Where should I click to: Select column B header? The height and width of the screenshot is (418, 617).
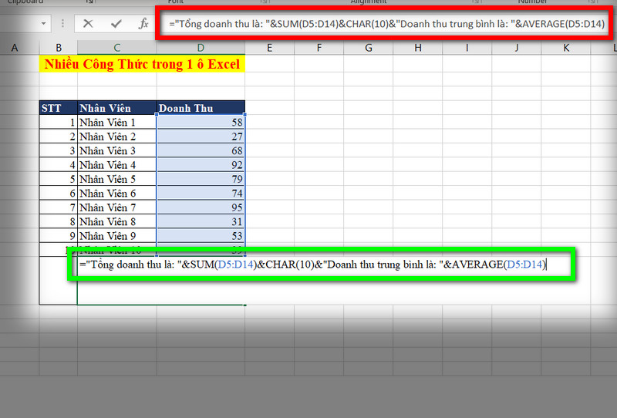pyautogui.click(x=59, y=48)
